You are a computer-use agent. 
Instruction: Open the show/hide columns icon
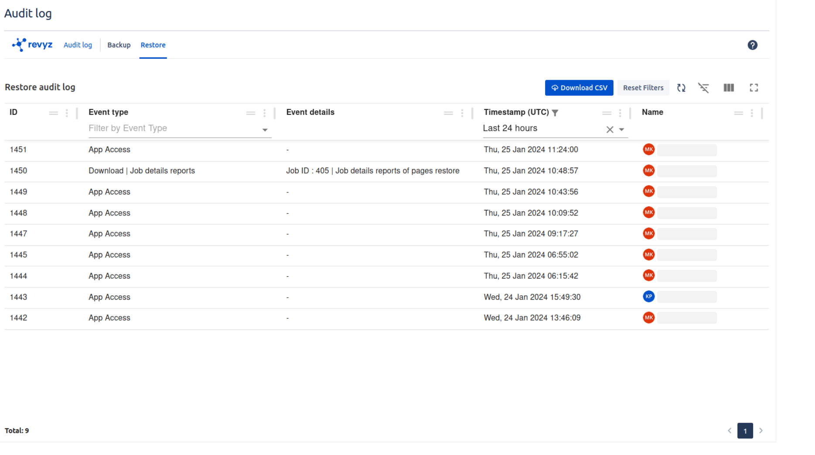click(729, 88)
